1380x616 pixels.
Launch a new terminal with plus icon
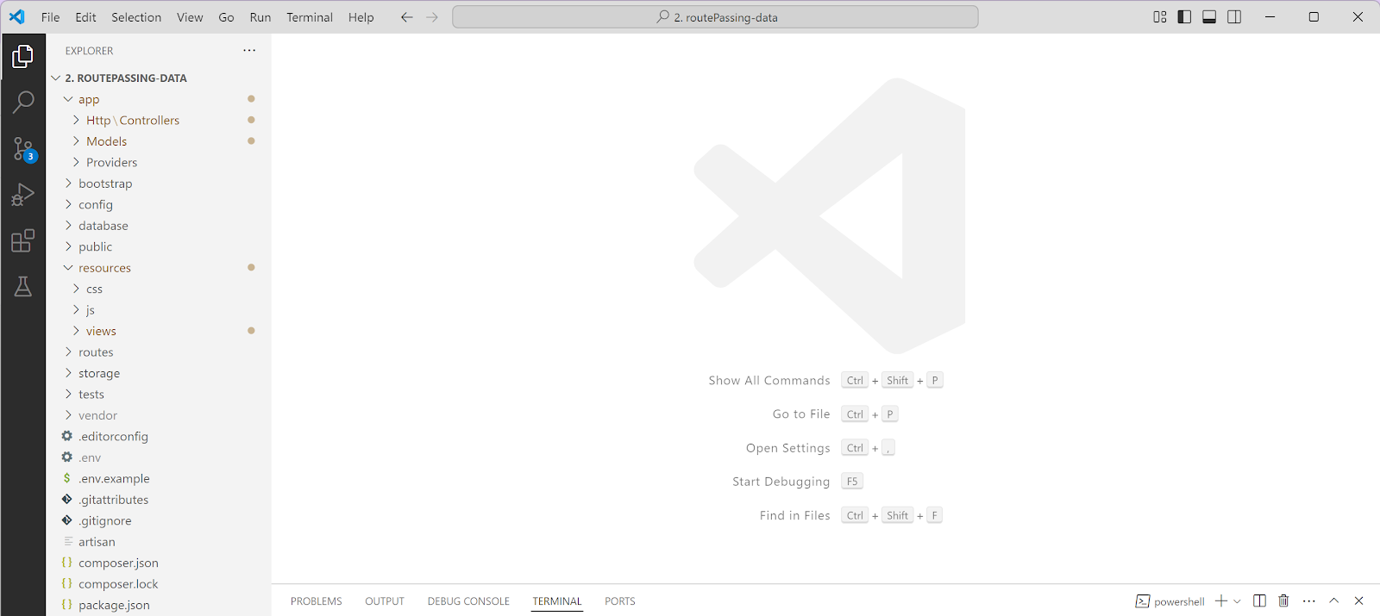tap(1221, 601)
